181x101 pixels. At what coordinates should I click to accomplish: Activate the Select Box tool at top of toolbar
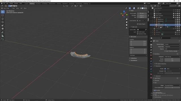(3, 12)
